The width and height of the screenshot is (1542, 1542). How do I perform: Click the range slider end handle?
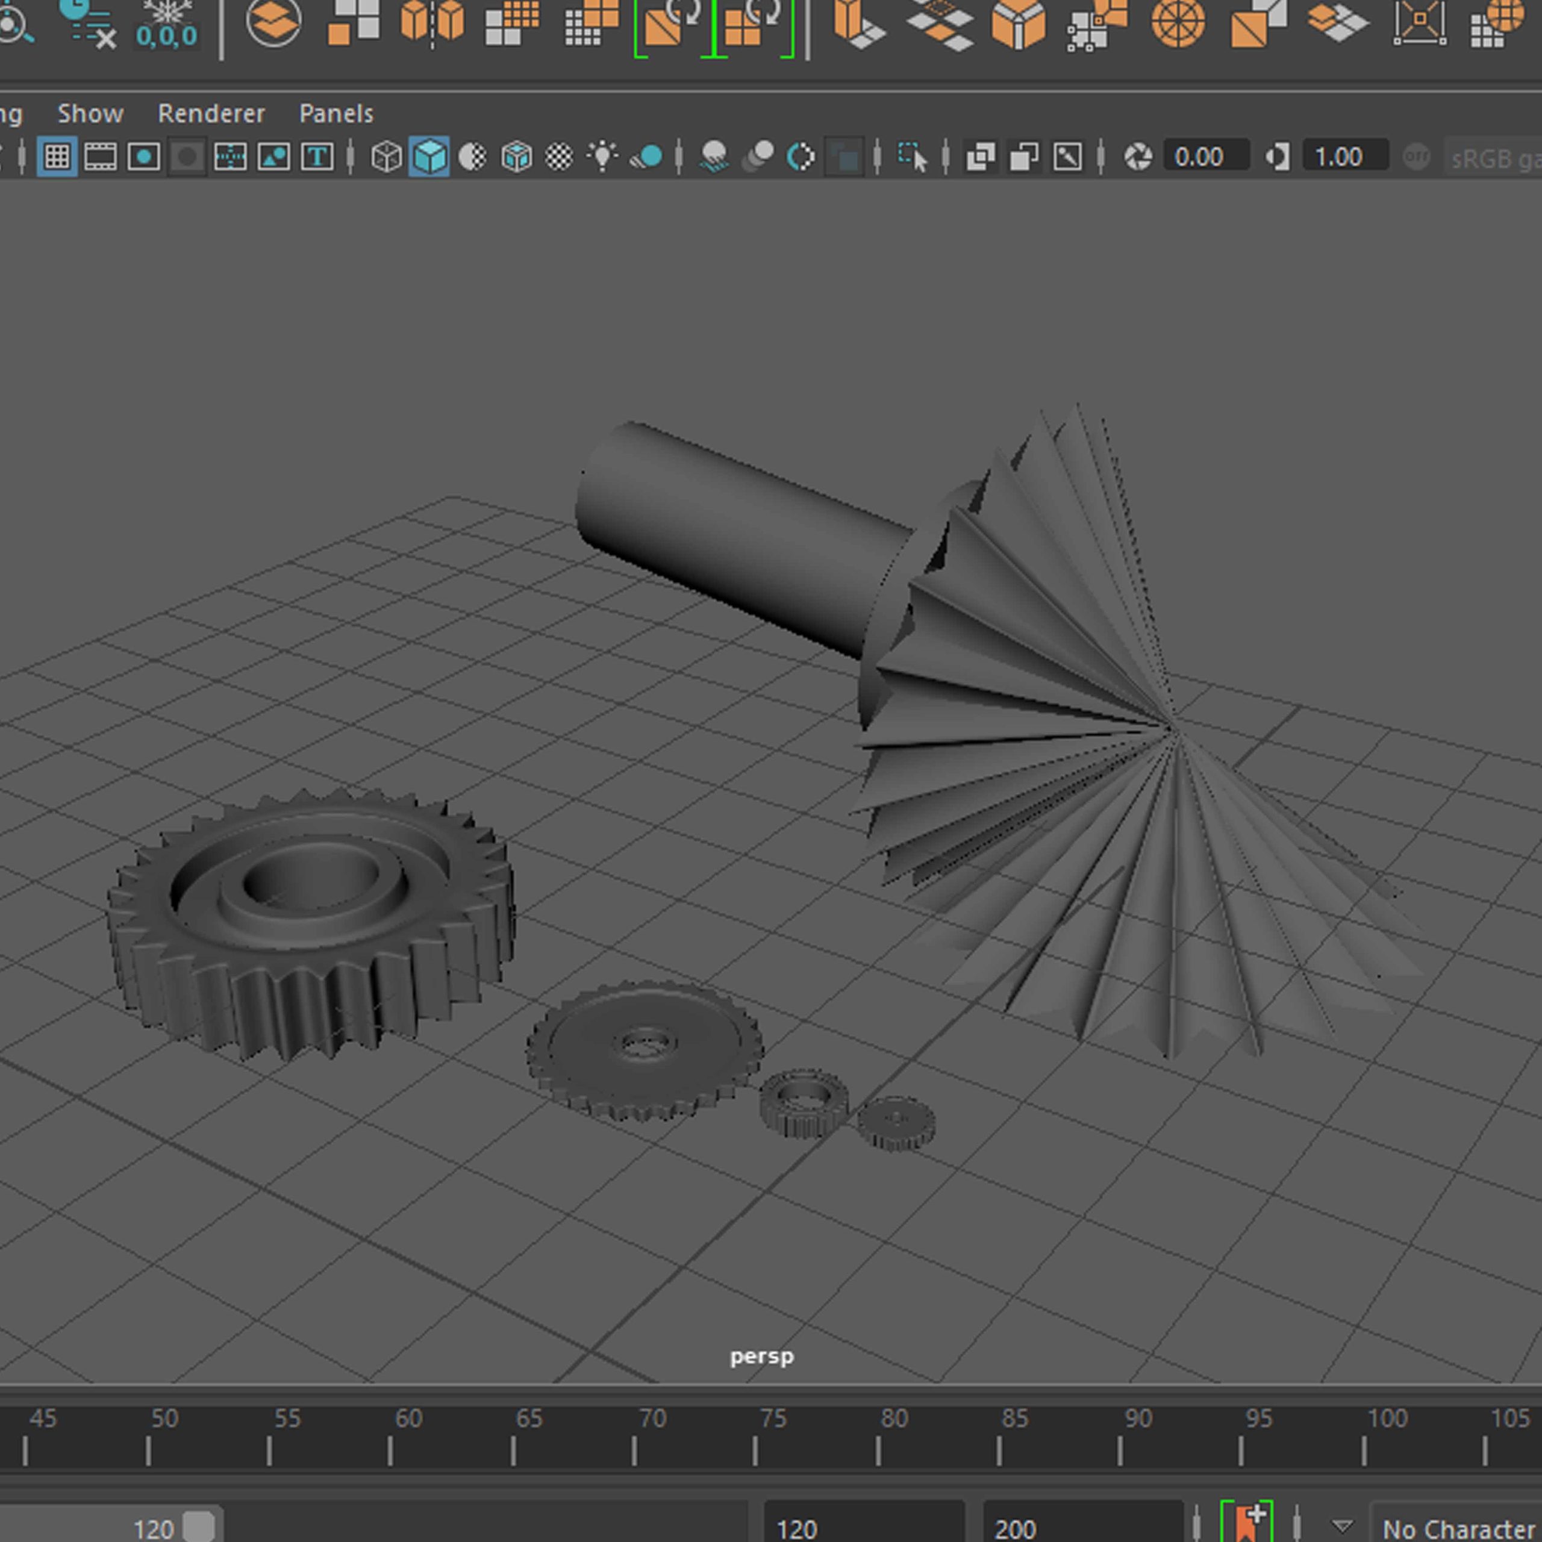pos(199,1526)
